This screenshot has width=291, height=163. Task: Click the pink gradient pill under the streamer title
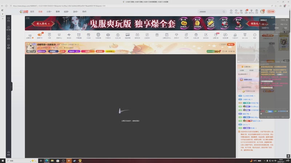coord(88,51)
